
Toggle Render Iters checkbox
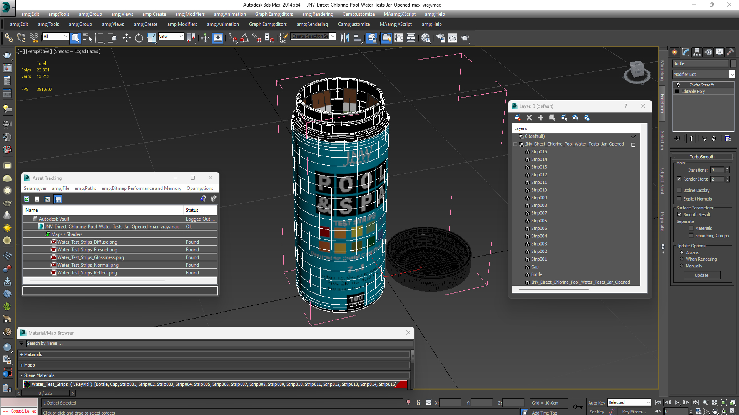tap(679, 179)
